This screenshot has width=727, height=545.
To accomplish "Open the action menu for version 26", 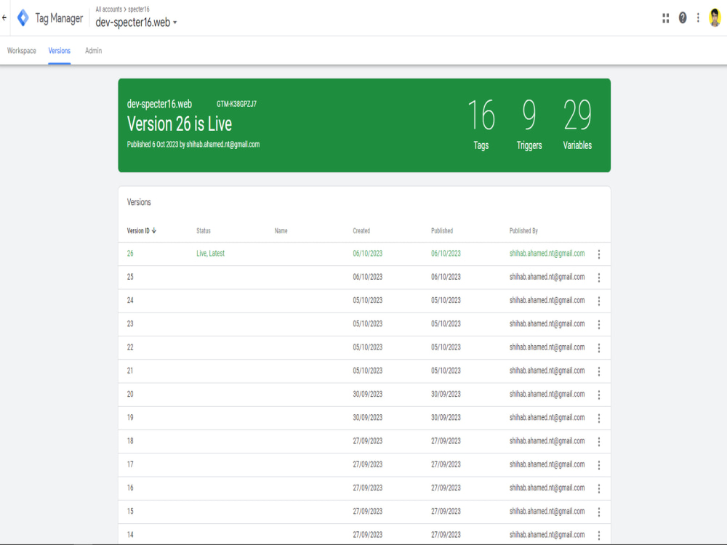I will click(x=598, y=254).
